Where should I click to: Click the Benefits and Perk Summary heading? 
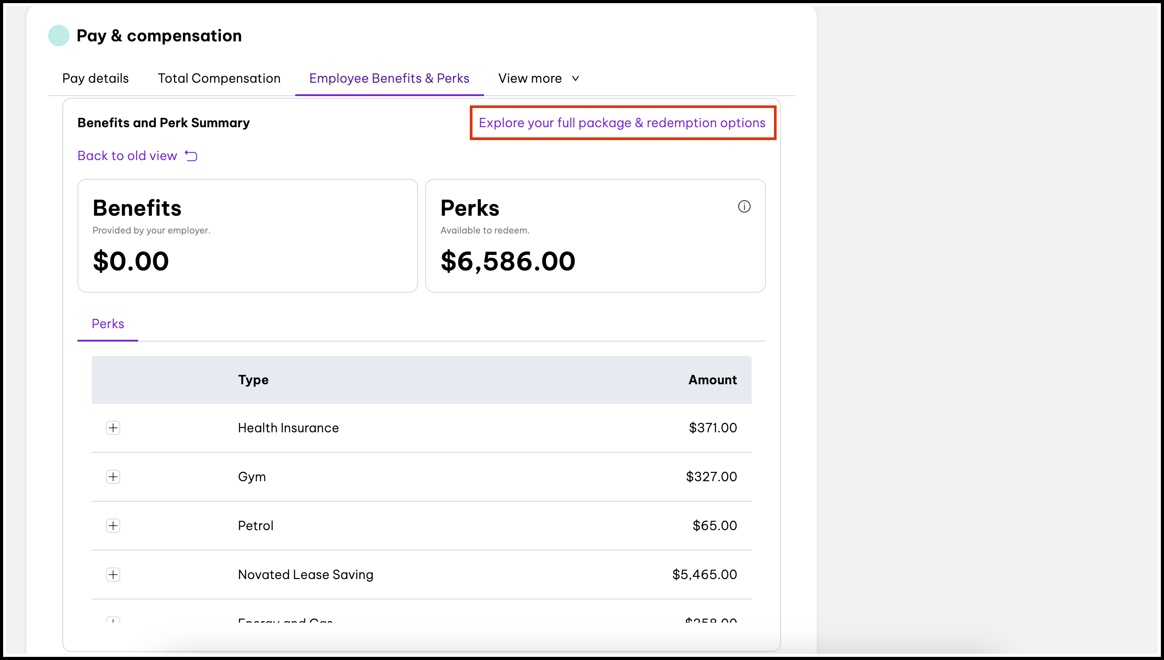(x=163, y=122)
